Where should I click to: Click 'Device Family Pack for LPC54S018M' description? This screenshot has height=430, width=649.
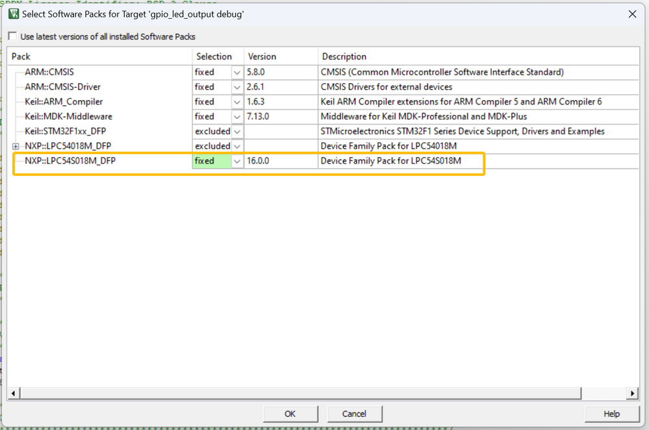[390, 161]
